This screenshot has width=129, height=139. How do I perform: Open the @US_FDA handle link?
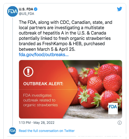pos(27,14)
